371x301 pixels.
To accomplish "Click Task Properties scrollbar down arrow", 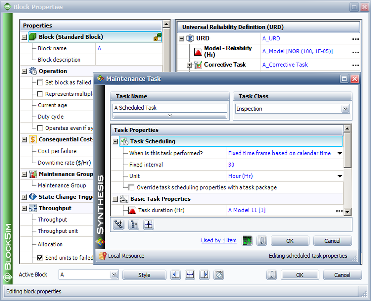I will pyautogui.click(x=347, y=212).
